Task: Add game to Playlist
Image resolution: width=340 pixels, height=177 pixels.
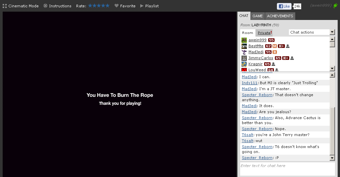Action: (149, 6)
